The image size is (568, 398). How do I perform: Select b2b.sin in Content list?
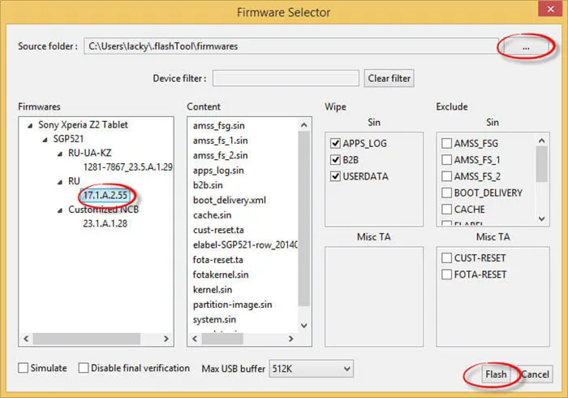[208, 185]
